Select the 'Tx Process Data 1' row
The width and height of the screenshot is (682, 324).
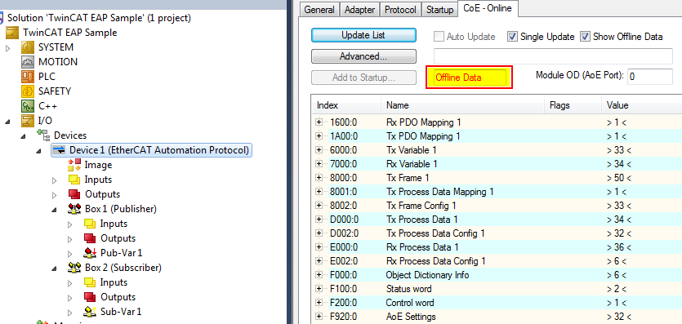(497, 220)
